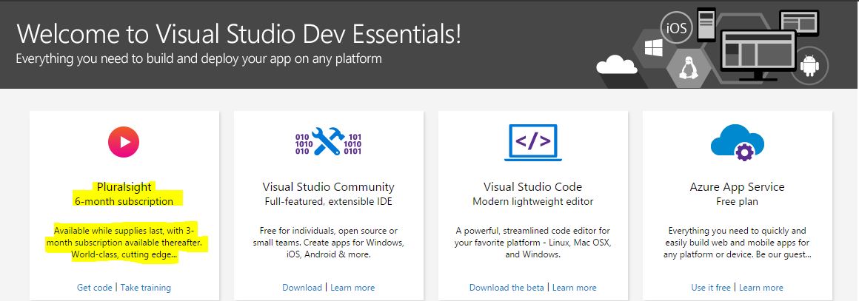
Task: Click the Pluralsight card title
Action: point(124,186)
